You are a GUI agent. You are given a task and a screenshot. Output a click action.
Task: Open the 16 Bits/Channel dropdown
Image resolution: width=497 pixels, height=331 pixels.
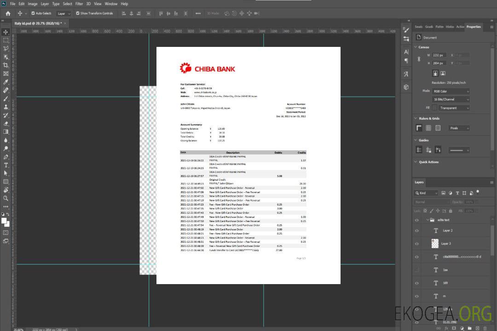(451, 99)
